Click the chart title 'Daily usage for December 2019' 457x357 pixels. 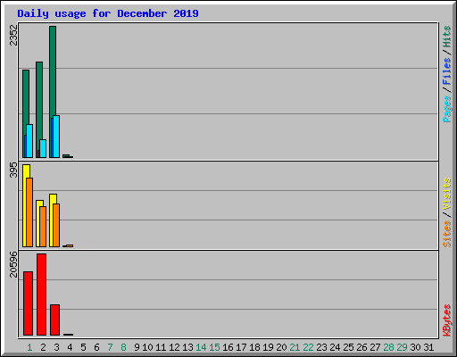(x=108, y=13)
